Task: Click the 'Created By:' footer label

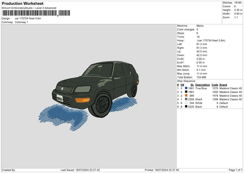Action: click(9, 170)
